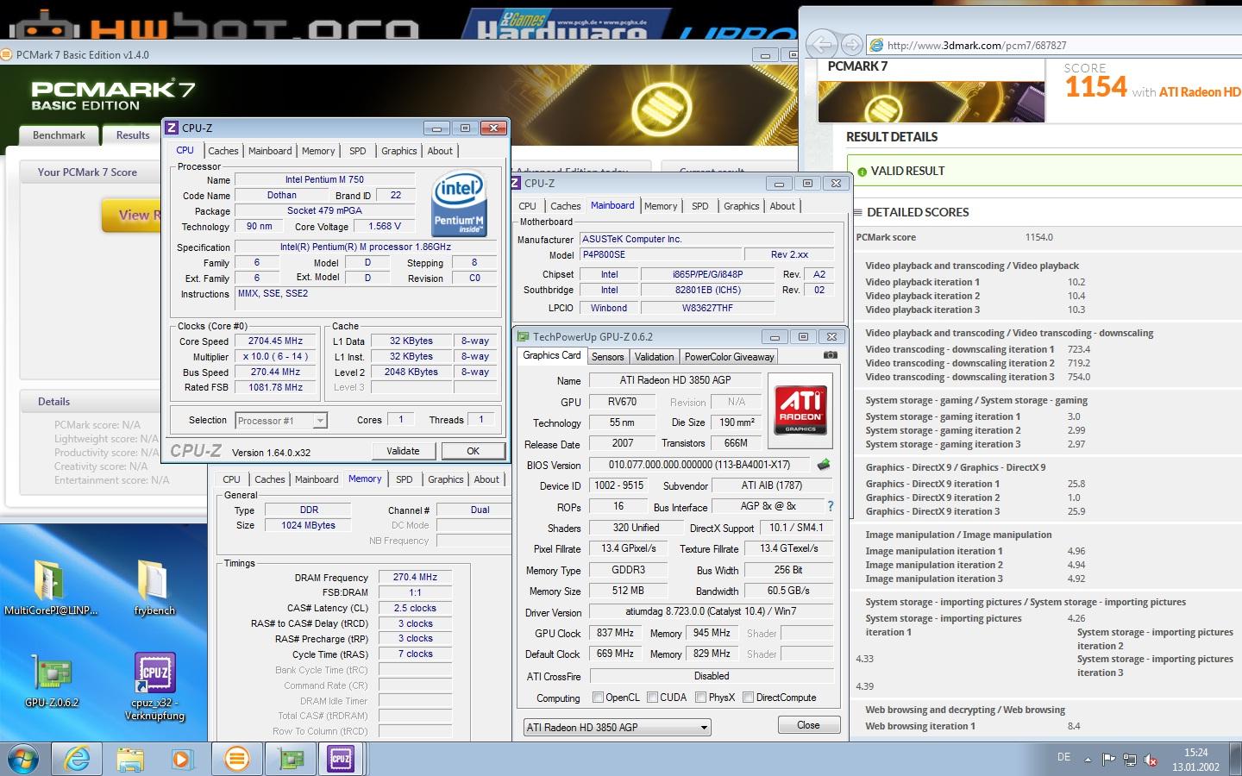Click the VALID RESULT banner
Viewport: 1242px width, 776px height.
click(1044, 172)
